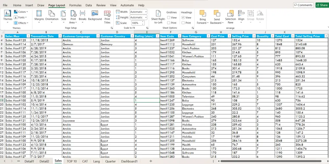Select row 19 header
Image resolution: width=329 pixels, height=164 pixels.
2,101
